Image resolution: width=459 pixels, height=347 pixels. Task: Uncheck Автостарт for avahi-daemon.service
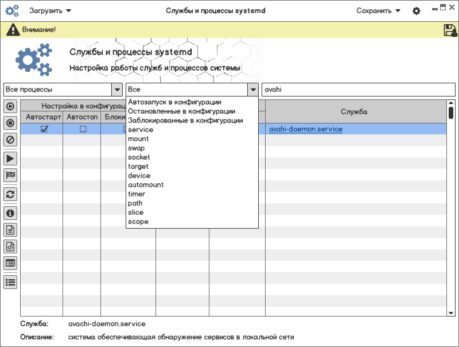tap(44, 129)
